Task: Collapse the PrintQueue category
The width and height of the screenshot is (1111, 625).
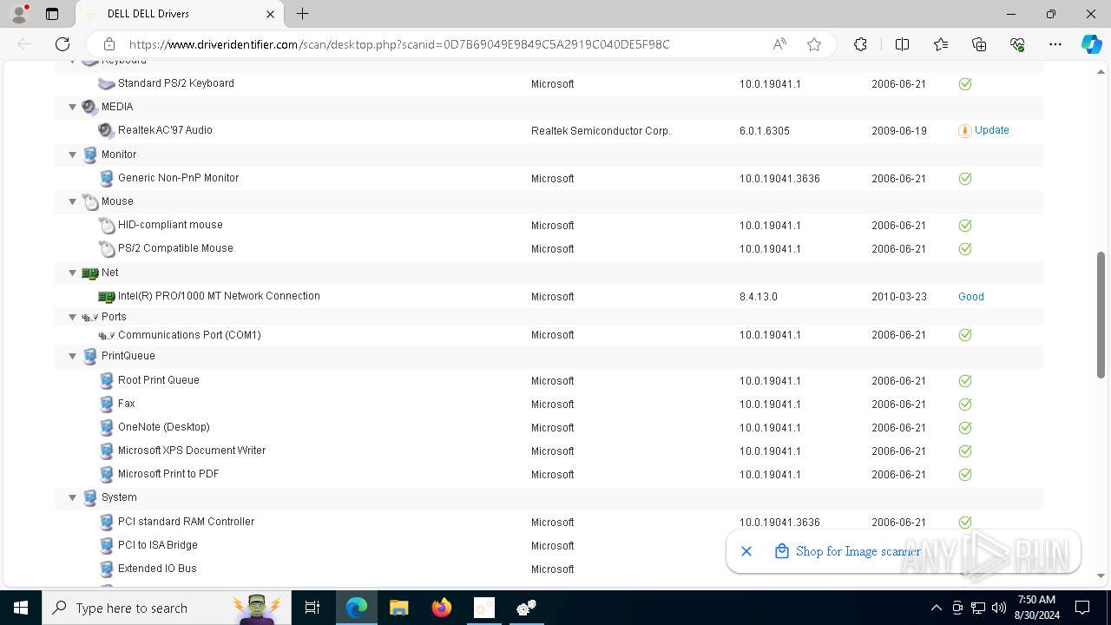Action: point(73,356)
